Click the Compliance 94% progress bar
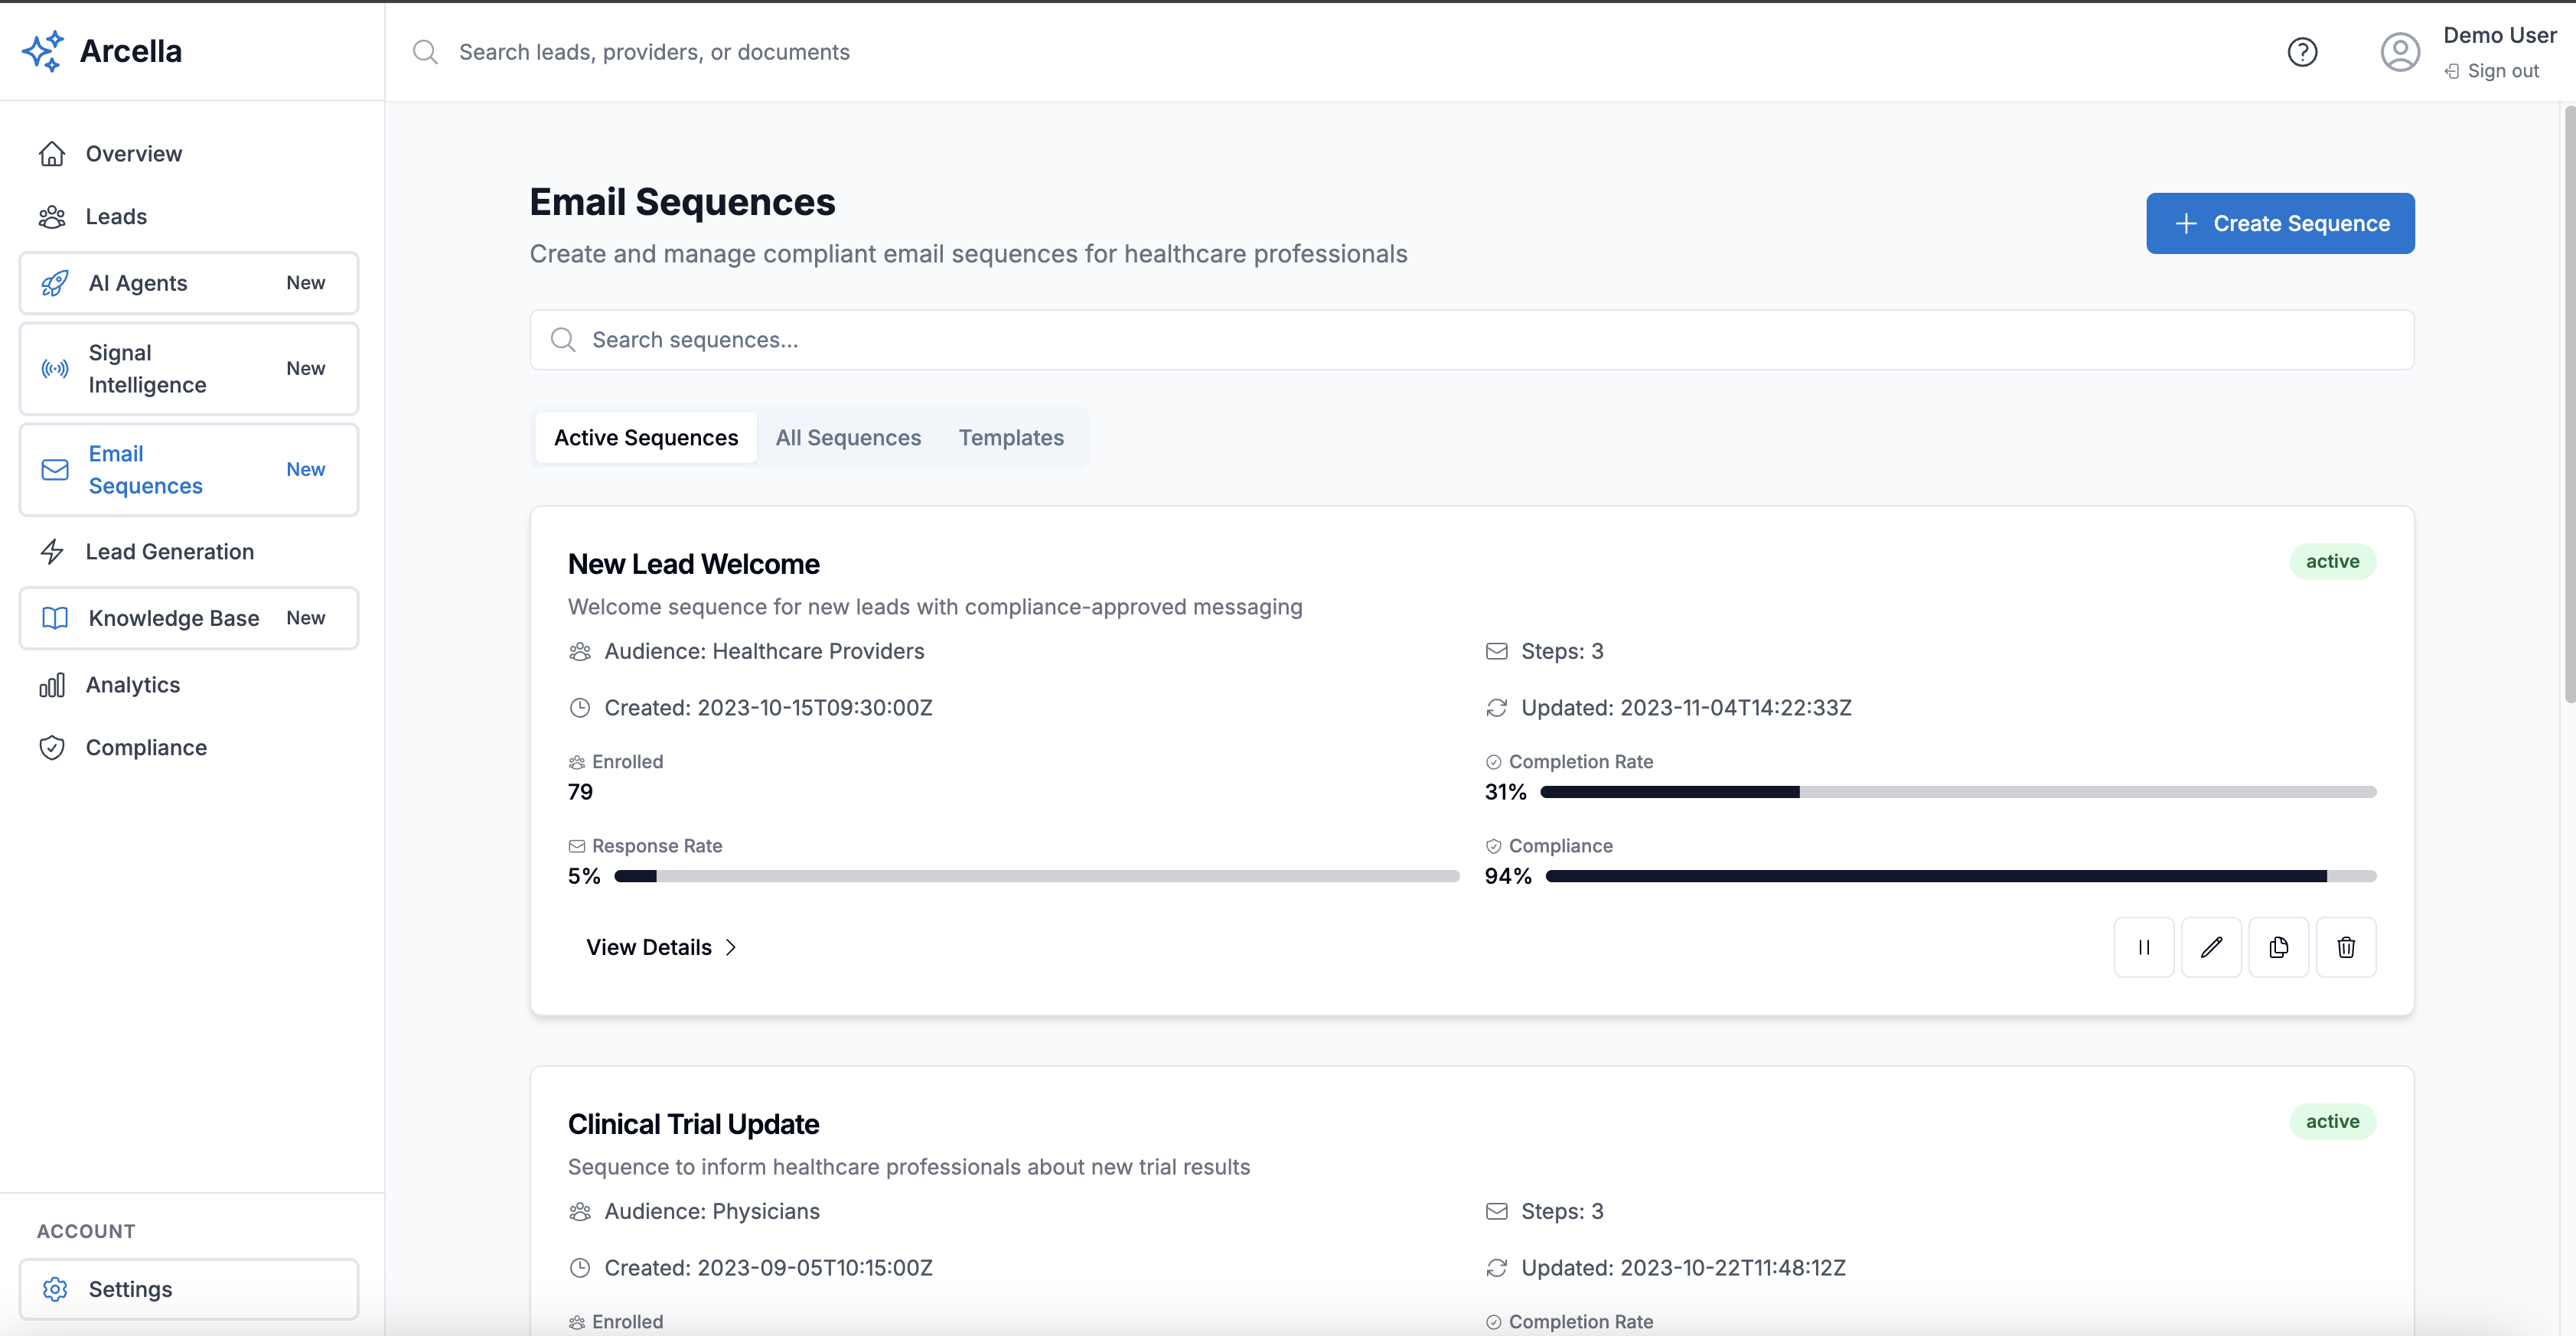The height and width of the screenshot is (1336, 2576). [x=1959, y=876]
